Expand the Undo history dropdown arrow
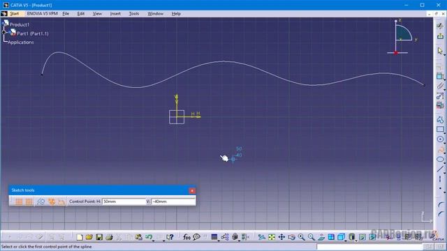This screenshot has height=251, width=447. tap(154, 241)
